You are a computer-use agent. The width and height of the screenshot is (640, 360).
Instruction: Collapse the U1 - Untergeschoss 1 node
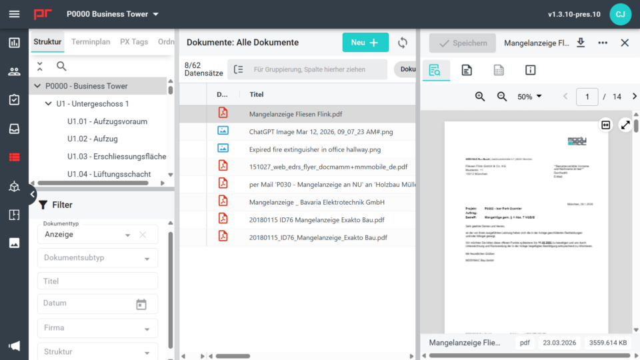point(48,104)
